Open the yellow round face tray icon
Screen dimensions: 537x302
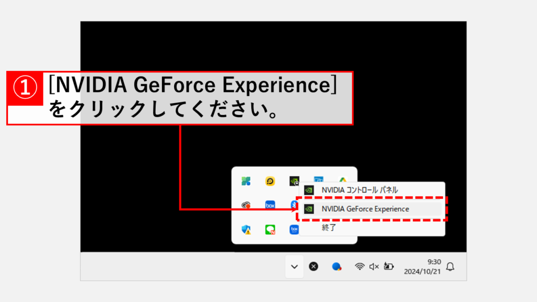(270, 181)
